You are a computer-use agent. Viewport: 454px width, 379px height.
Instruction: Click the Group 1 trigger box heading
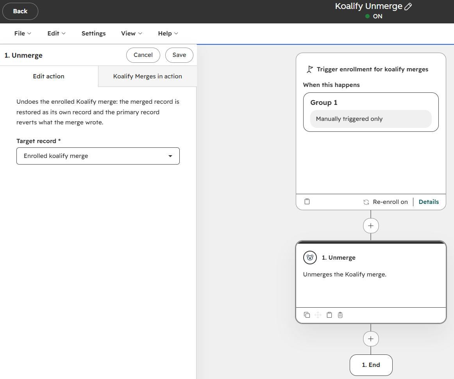[324, 103]
